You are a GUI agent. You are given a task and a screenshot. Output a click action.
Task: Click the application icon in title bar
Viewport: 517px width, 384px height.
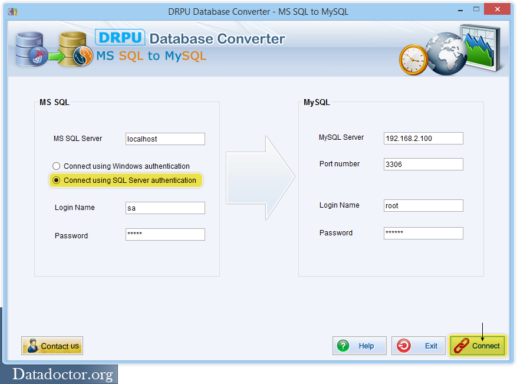12,12
